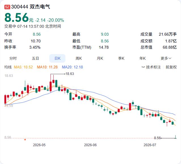This screenshot has width=181, height=164.
Task: Click the 18.63 peak price annotation
Action: click(70, 74)
